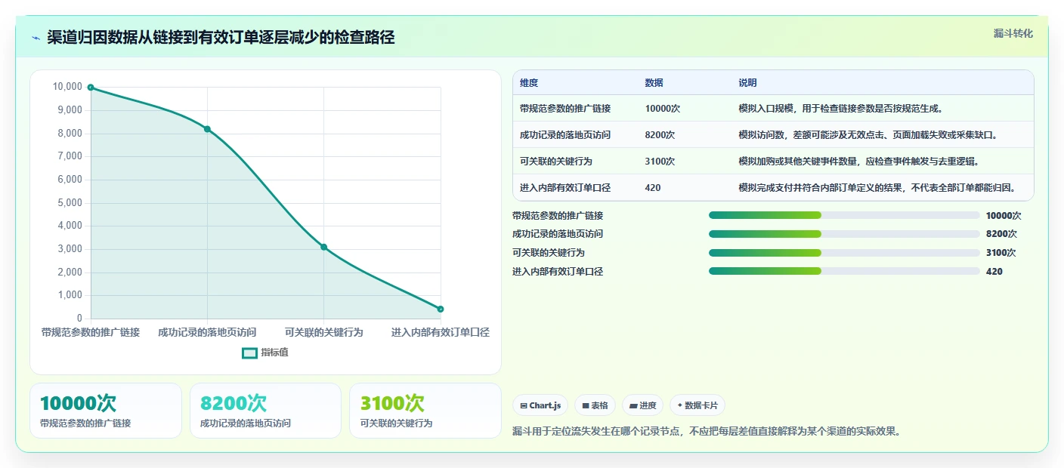The width and height of the screenshot is (1064, 468).
Task: Click the 漏斗转化 label in header
Action: [x=1013, y=33]
